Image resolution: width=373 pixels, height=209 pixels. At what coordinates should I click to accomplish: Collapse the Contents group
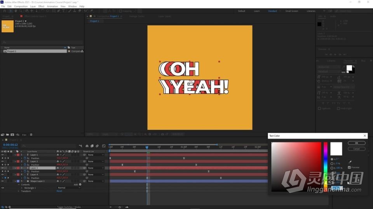(x=19, y=184)
